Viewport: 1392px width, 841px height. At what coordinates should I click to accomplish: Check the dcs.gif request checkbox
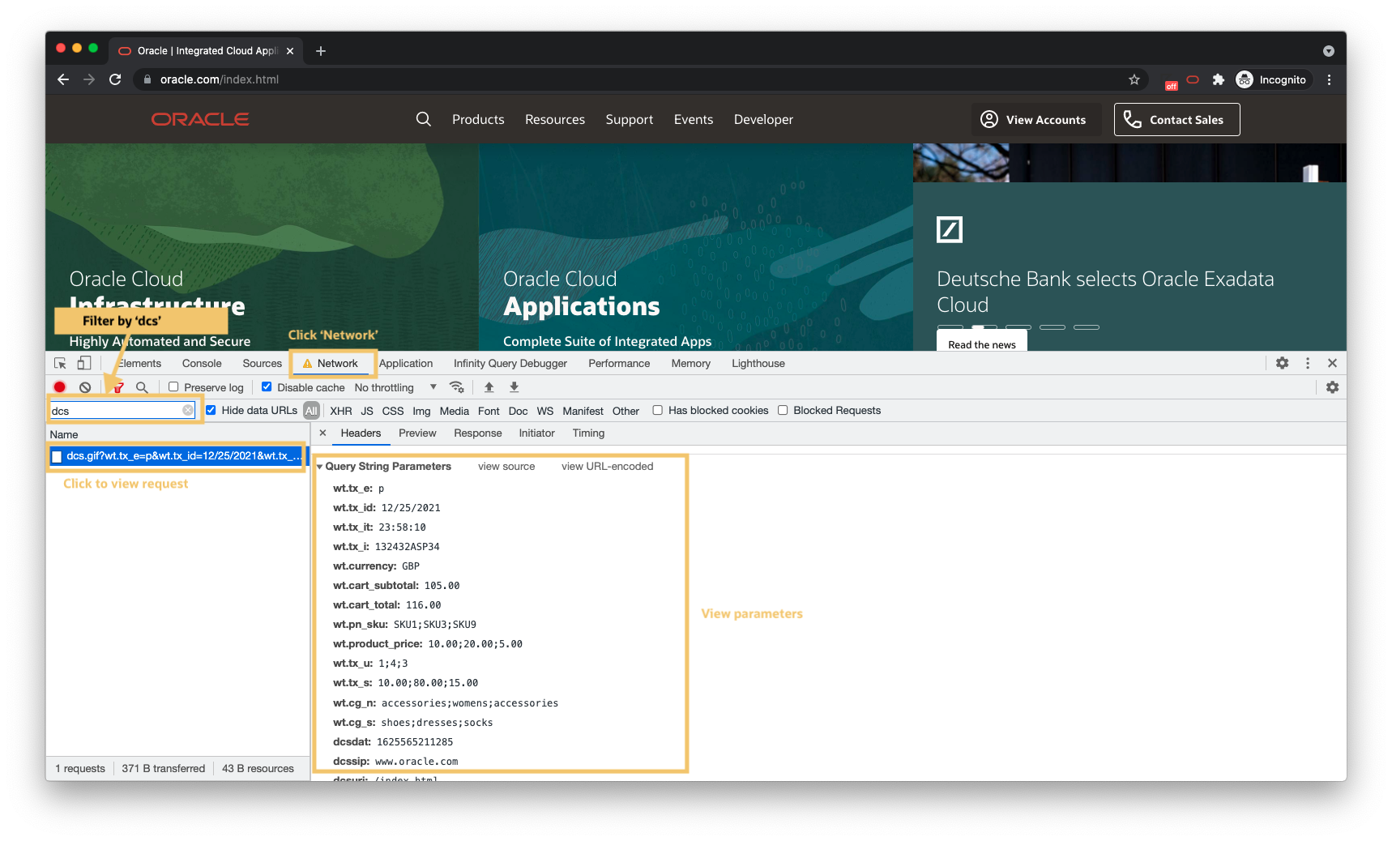(56, 457)
